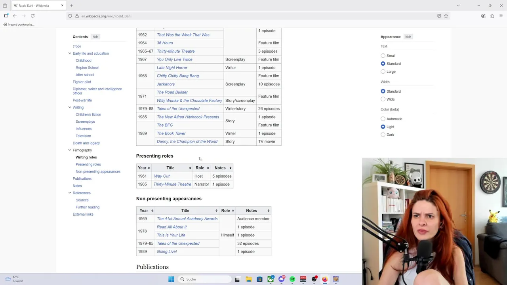
Task: Open the weather widget showing 17°C
Action: click(x=14, y=279)
